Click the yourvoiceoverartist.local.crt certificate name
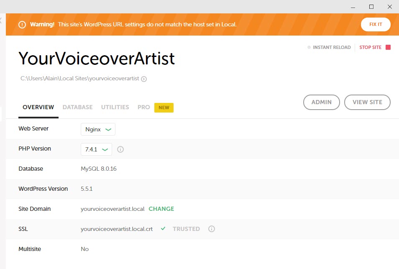This screenshot has width=399, height=269. (117, 229)
